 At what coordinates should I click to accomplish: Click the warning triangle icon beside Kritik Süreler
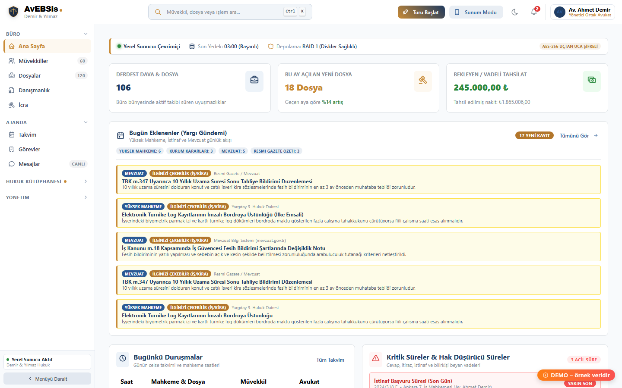point(376,358)
